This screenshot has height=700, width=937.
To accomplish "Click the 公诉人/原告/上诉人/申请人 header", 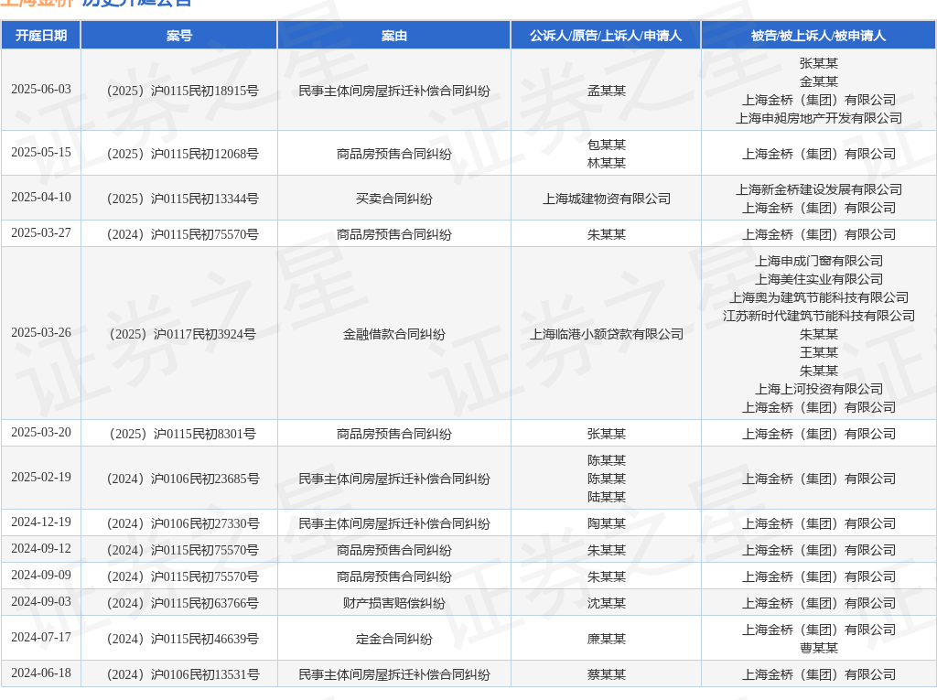I will (606, 36).
